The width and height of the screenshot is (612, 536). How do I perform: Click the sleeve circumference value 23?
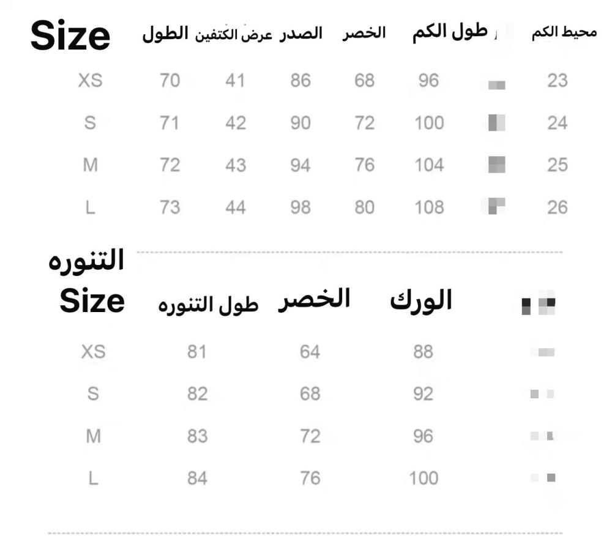pos(558,81)
